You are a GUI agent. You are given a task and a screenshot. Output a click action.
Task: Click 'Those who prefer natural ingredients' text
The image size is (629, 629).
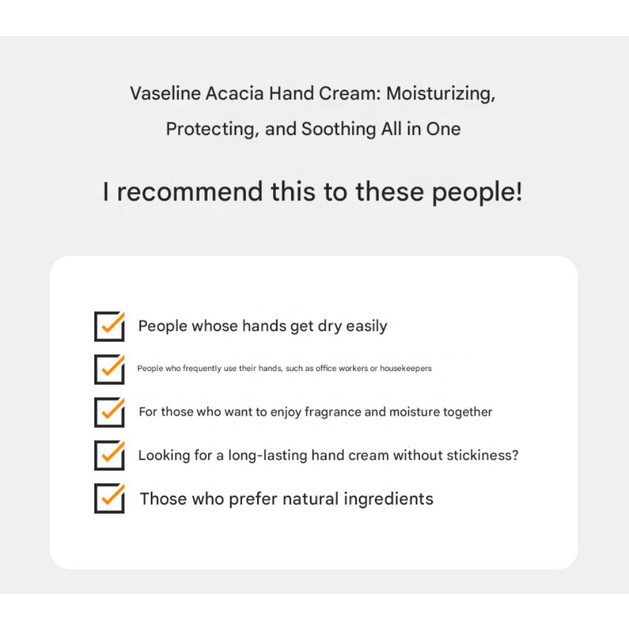coord(286,499)
